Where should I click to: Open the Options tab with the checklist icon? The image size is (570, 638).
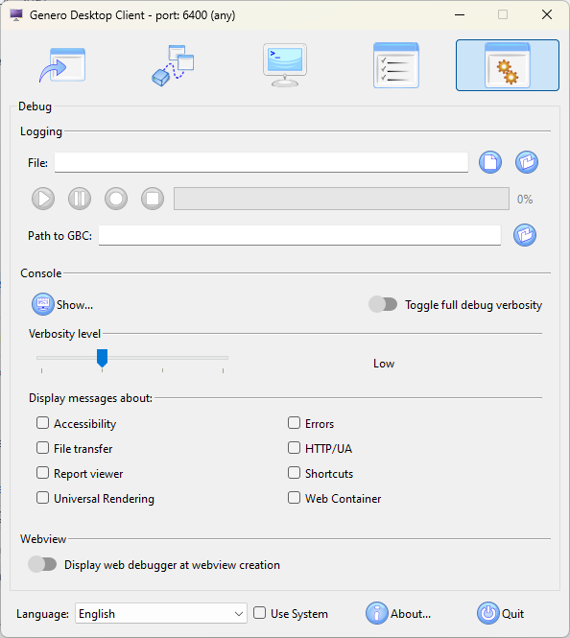point(396,65)
